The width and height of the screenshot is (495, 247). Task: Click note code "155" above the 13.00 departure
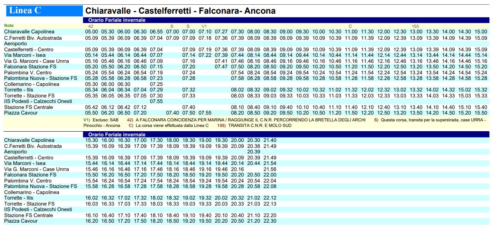click(x=415, y=26)
